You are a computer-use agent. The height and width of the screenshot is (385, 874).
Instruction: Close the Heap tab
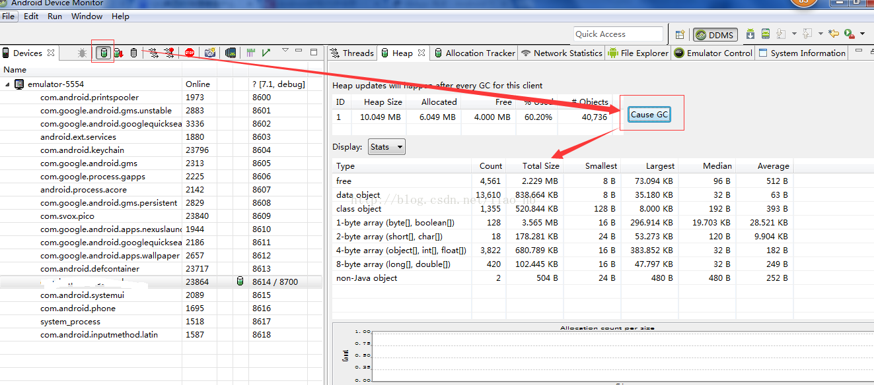coord(421,53)
